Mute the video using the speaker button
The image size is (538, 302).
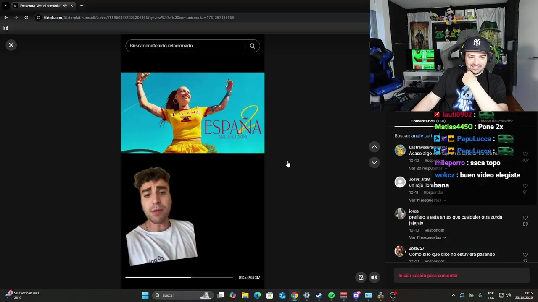(374, 277)
